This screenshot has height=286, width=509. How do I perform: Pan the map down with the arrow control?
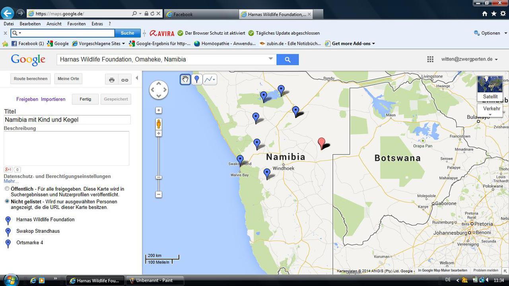click(159, 96)
